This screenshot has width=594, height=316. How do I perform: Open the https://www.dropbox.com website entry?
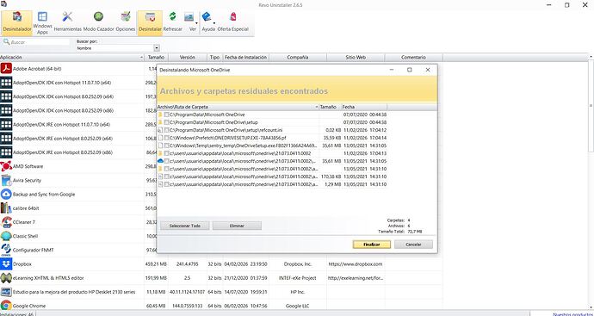pyautogui.click(x=355, y=264)
